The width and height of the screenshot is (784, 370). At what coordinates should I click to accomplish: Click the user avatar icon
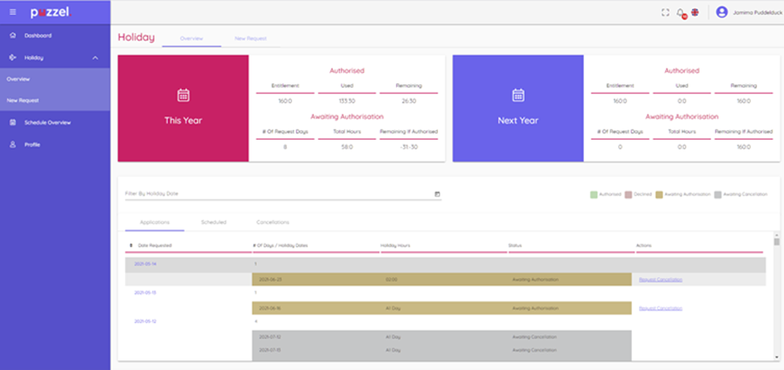(721, 12)
